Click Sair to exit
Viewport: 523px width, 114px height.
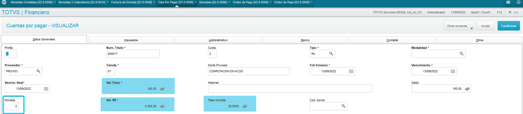pyautogui.click(x=513, y=12)
